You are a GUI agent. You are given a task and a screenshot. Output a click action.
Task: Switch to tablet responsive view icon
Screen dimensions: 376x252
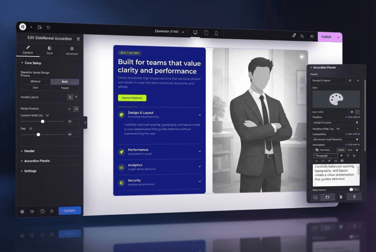pos(206,33)
